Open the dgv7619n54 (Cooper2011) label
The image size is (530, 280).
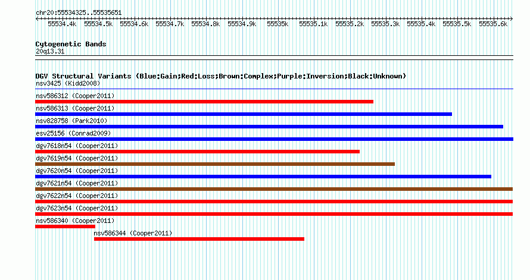point(77,158)
